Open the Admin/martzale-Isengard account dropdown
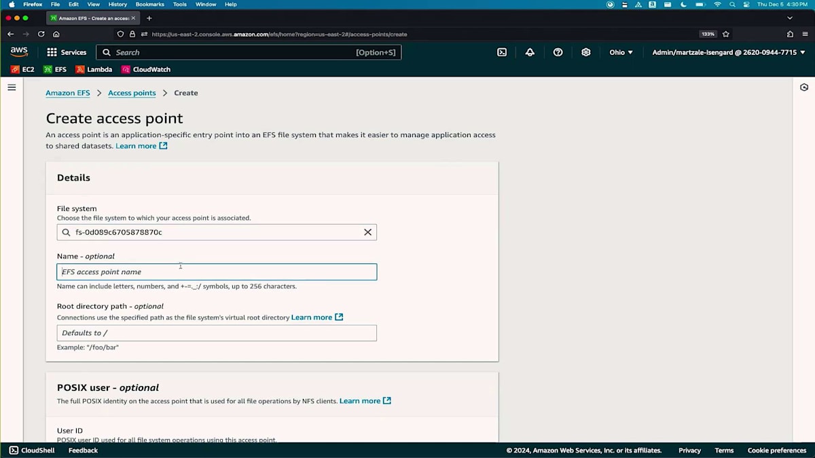 728,52
